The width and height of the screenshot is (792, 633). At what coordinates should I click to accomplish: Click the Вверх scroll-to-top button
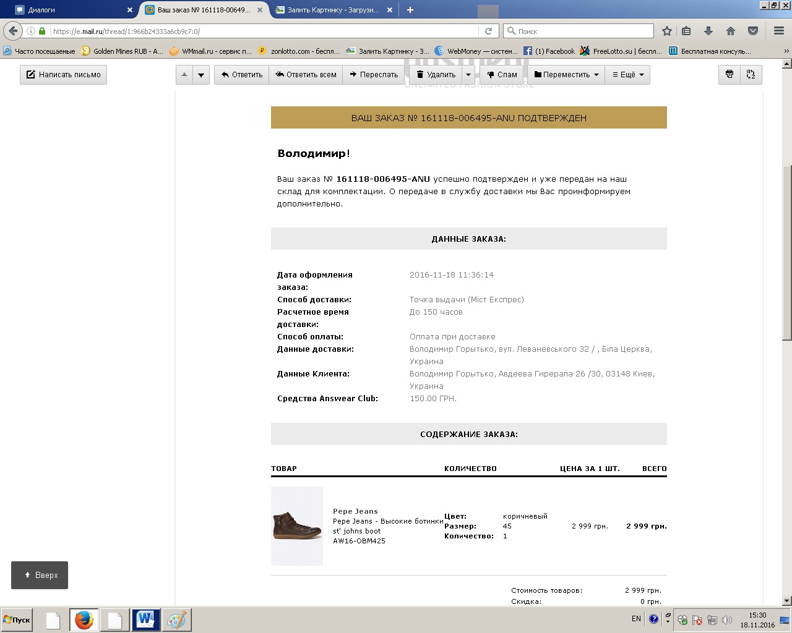[x=40, y=575]
